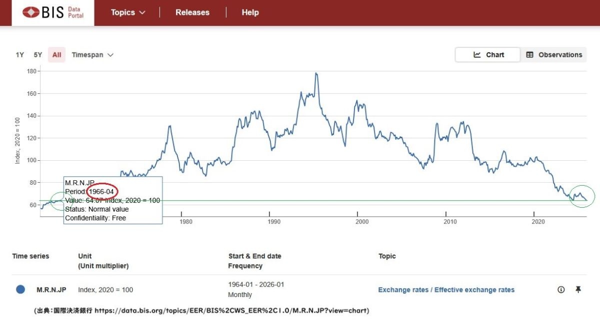This screenshot has width=600, height=321.
Task: Open Exchange rates / Effective exchange rates link
Action: tap(446, 290)
